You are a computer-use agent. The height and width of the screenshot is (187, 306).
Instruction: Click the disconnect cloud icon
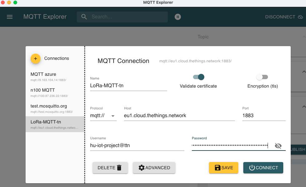(x=301, y=17)
